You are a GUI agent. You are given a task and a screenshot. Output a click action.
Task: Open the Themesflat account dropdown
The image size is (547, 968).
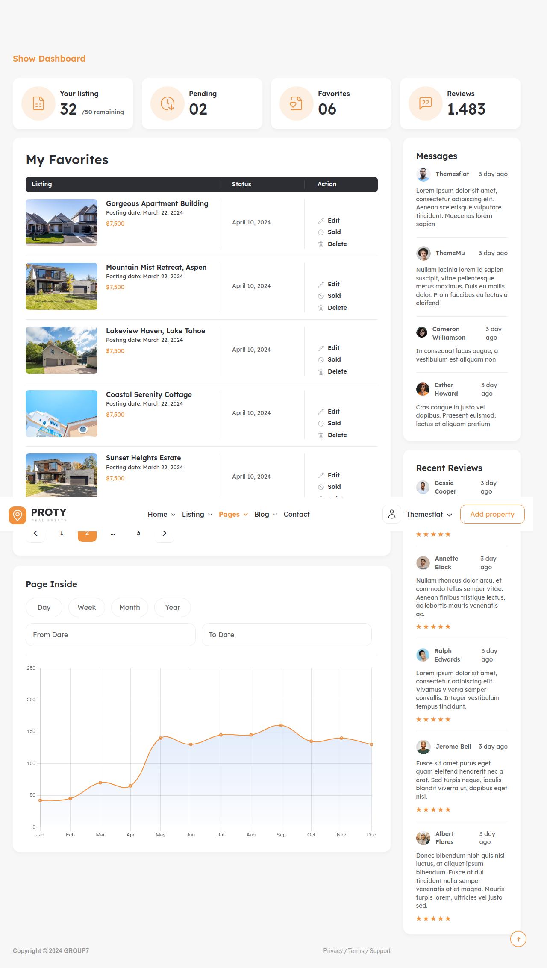tap(429, 514)
